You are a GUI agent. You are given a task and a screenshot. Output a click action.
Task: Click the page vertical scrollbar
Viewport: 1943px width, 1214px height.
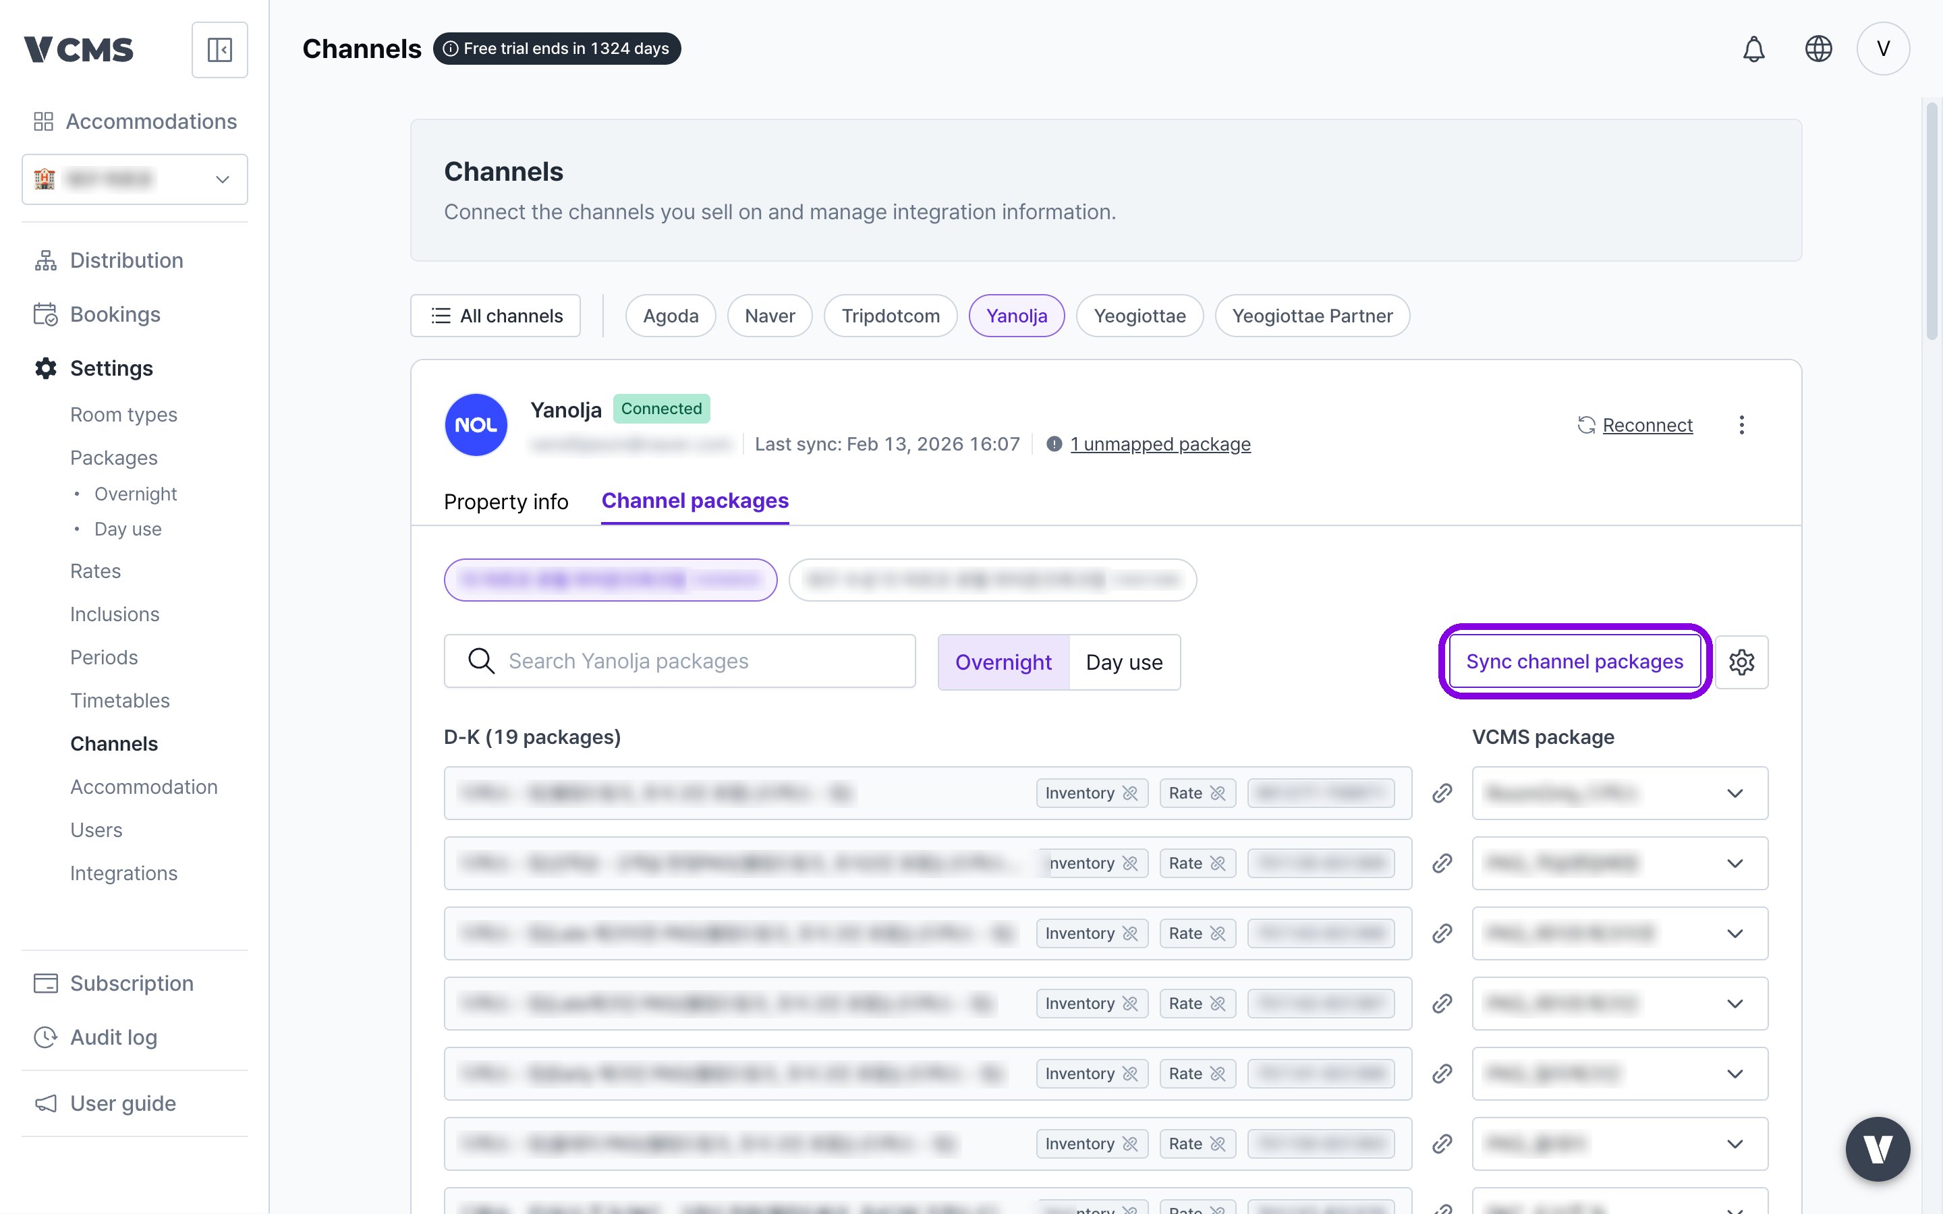point(1932,221)
